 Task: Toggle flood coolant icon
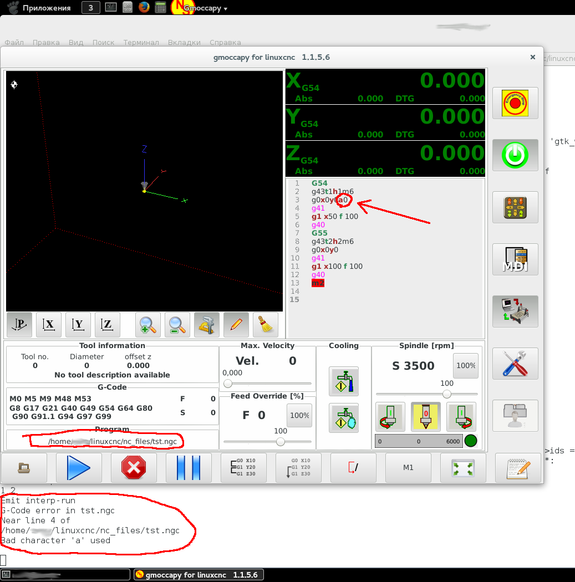point(344,381)
